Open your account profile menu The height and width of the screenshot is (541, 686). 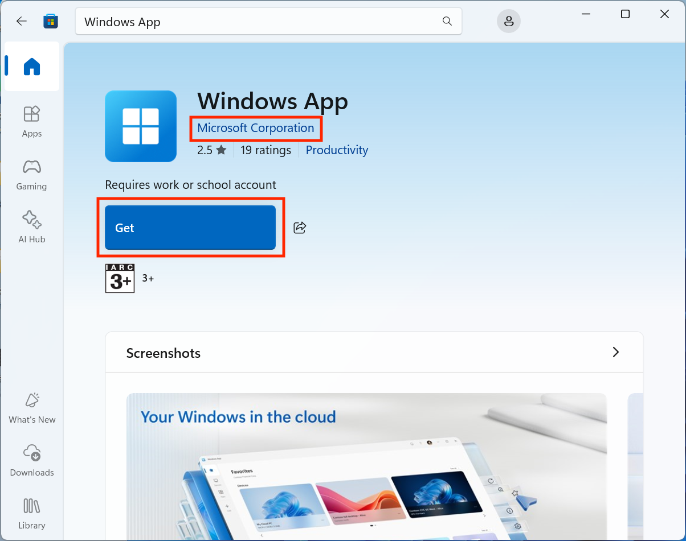pyautogui.click(x=508, y=20)
